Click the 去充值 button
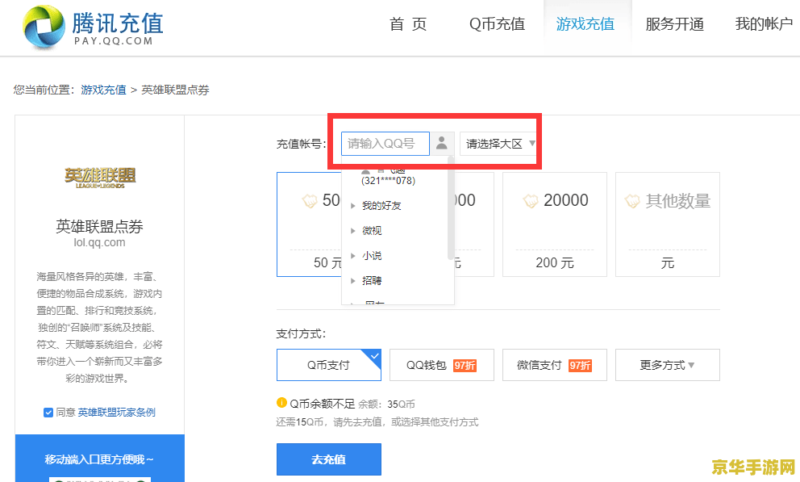 (x=328, y=459)
